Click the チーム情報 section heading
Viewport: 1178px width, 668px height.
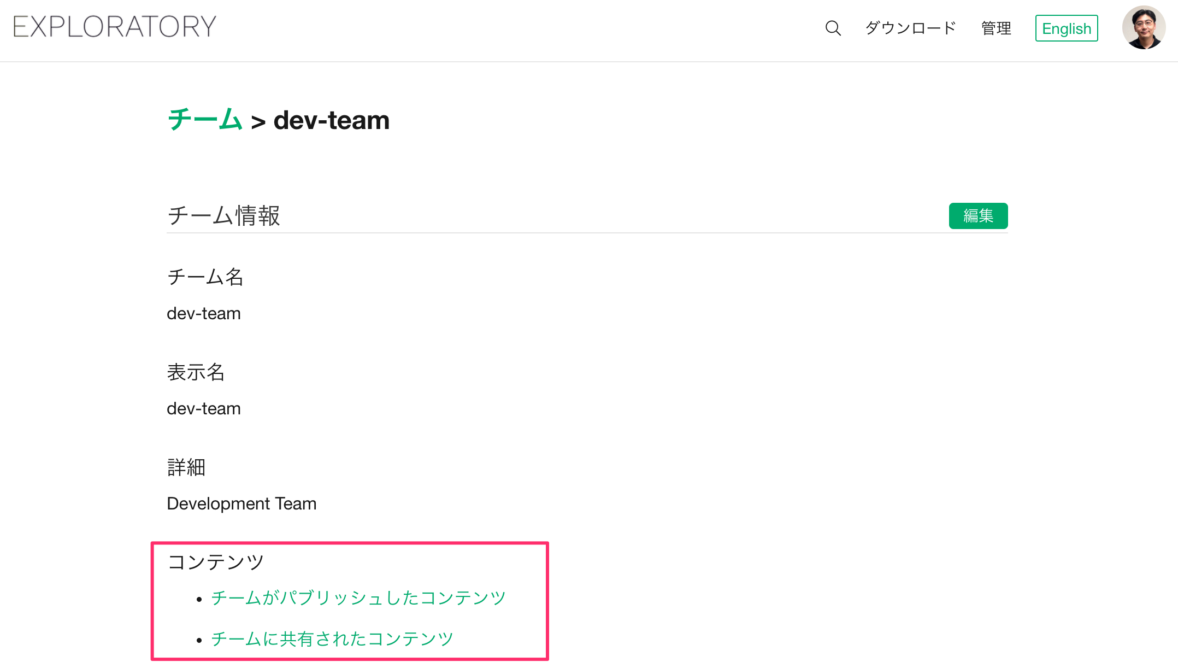click(223, 215)
